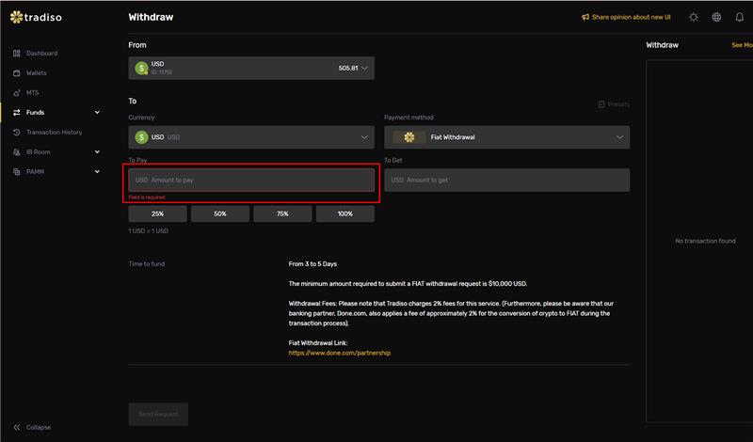This screenshot has height=442, width=753.
Task: Collapse the Funds submenu chevron
Action: [x=97, y=113]
